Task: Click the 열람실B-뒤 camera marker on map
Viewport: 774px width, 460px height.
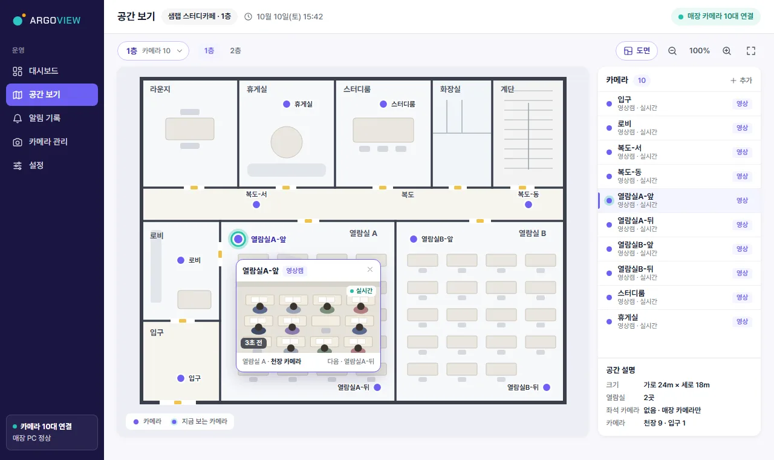Action: (547, 387)
